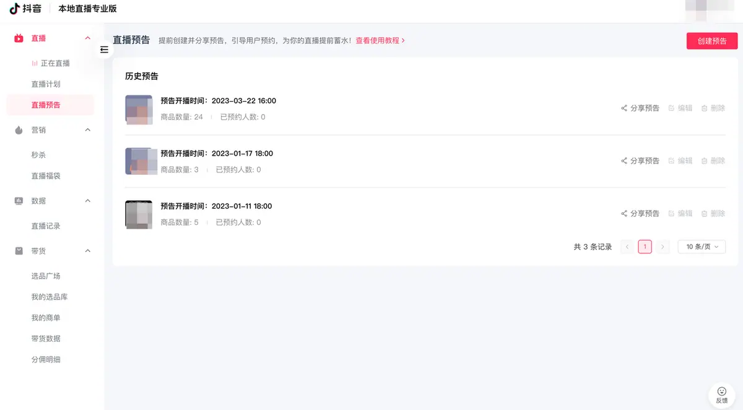Click the 本地直播专业版 title
This screenshot has height=410, width=743.
[x=87, y=9]
